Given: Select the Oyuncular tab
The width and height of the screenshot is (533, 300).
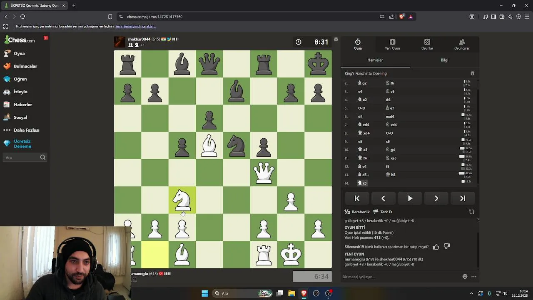Looking at the screenshot, I should click(462, 44).
